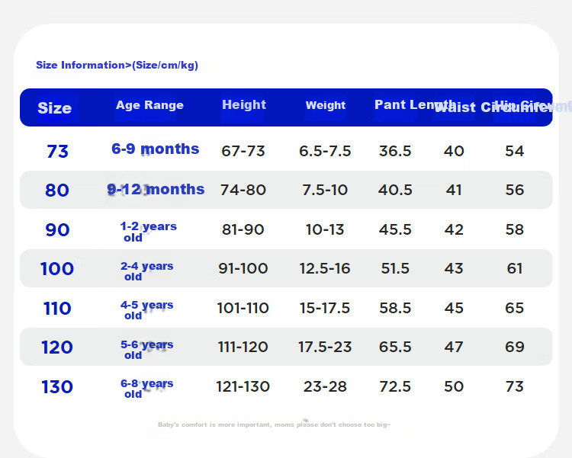Select size '130' in the Size column

click(x=57, y=387)
